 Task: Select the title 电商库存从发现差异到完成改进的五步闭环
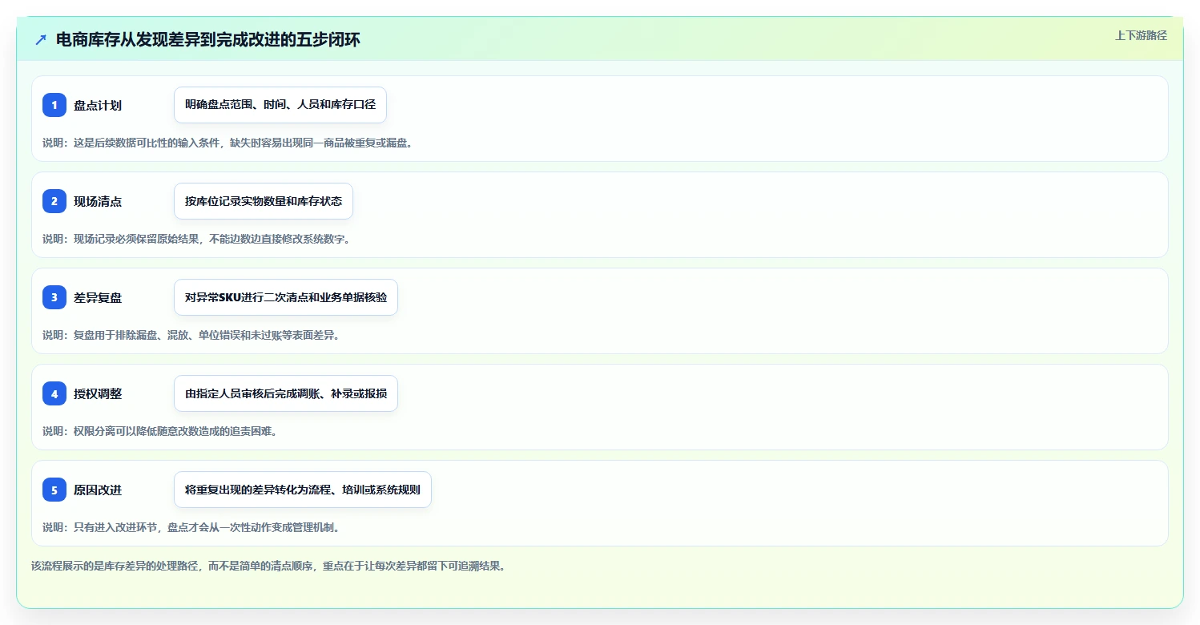[208, 40]
